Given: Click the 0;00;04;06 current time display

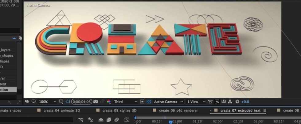Looking at the screenshot, I should (x=81, y=102).
